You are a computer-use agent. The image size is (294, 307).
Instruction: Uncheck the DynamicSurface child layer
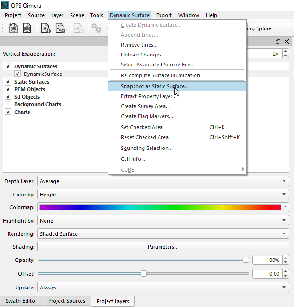(18, 74)
